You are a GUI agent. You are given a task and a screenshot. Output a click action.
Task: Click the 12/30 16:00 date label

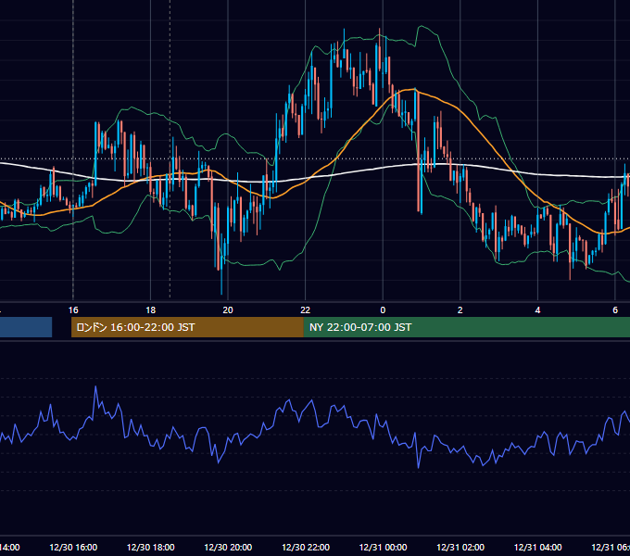coord(73,547)
